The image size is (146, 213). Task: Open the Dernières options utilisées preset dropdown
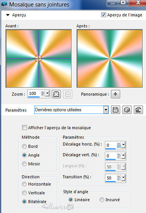pyautogui.click(x=106, y=110)
